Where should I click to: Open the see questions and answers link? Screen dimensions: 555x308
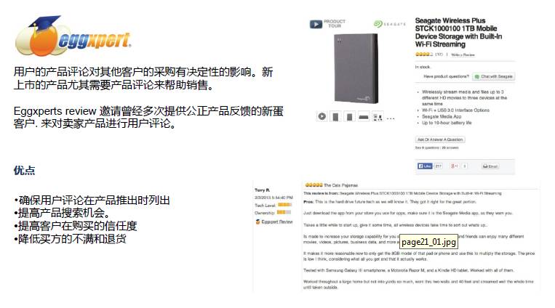coord(436,147)
